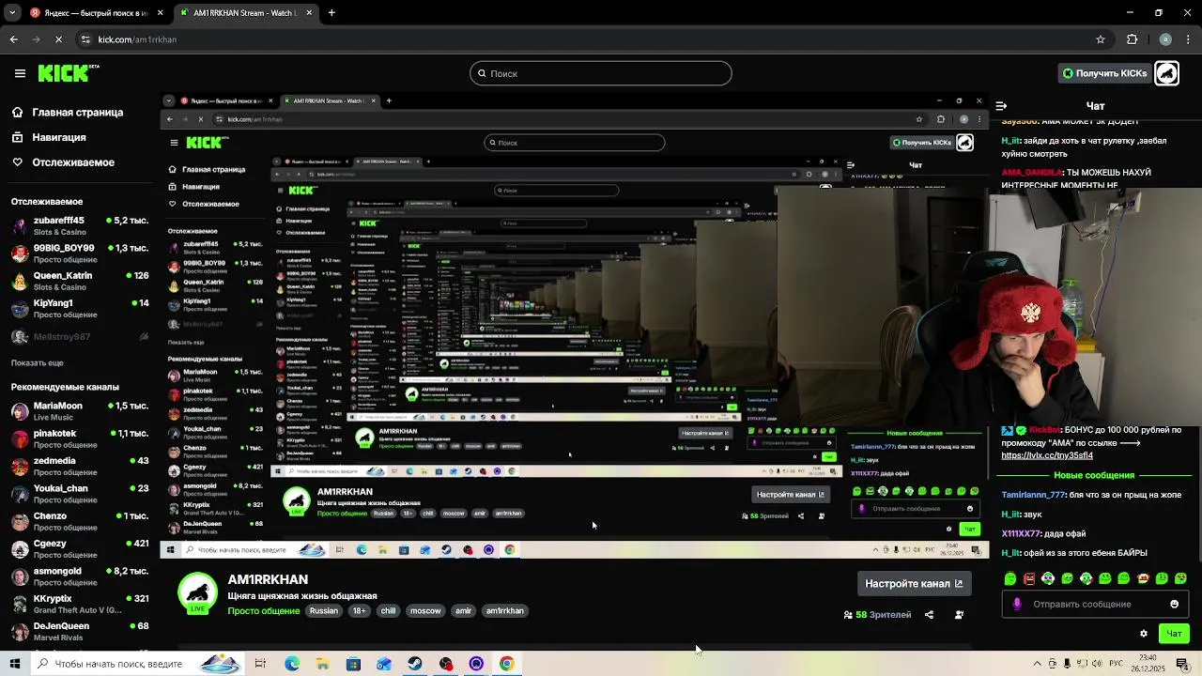Click the AM1RRKHAN channel avatar with LIVE badge
Screen dimensions: 1202x676
click(x=197, y=593)
